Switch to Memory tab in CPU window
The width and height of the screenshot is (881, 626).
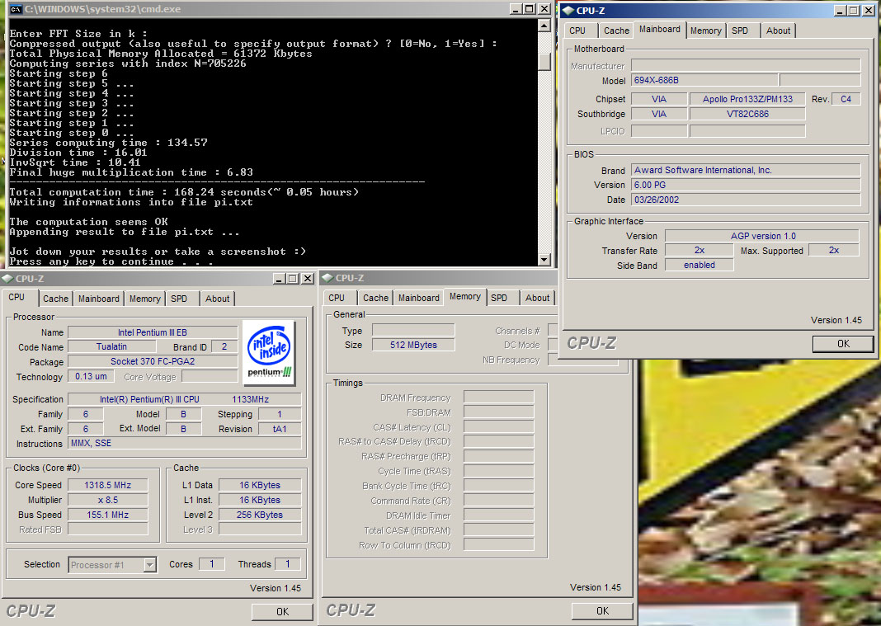tap(145, 299)
